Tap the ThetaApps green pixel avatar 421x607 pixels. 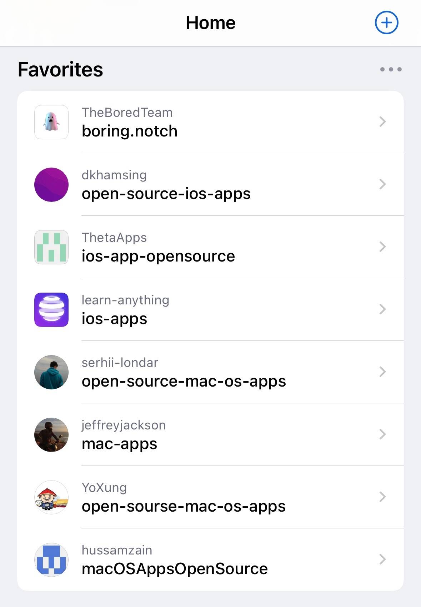[x=51, y=247]
